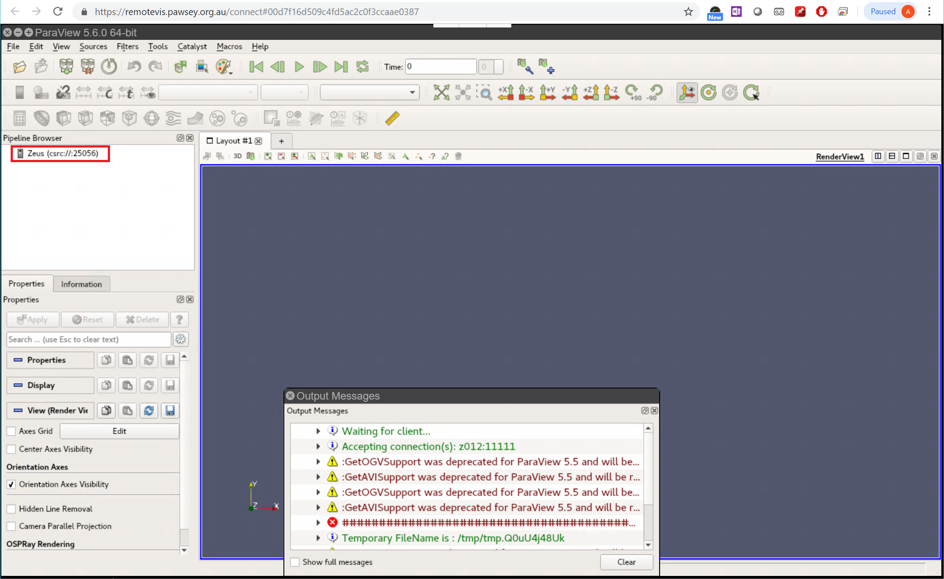Screen dimensions: 944x579
Task: Click the Edit button for Axes Grid
Action: [x=119, y=431]
